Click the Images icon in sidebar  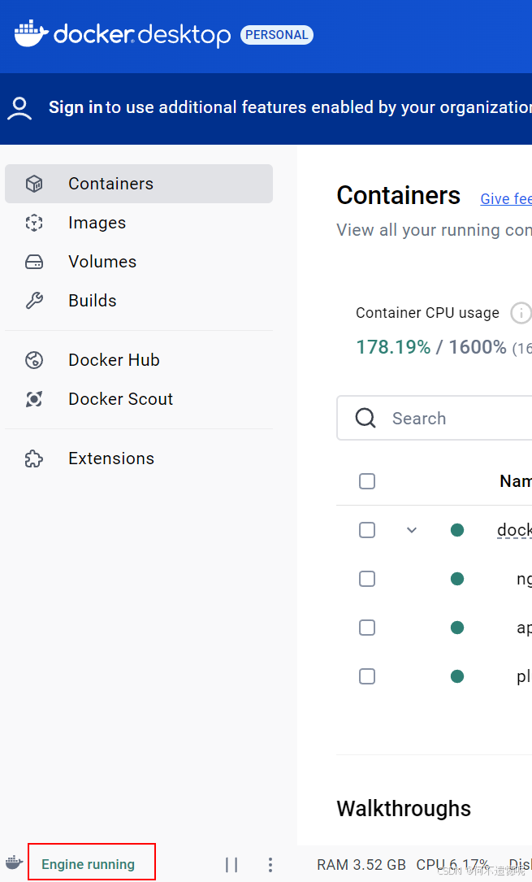pos(34,223)
